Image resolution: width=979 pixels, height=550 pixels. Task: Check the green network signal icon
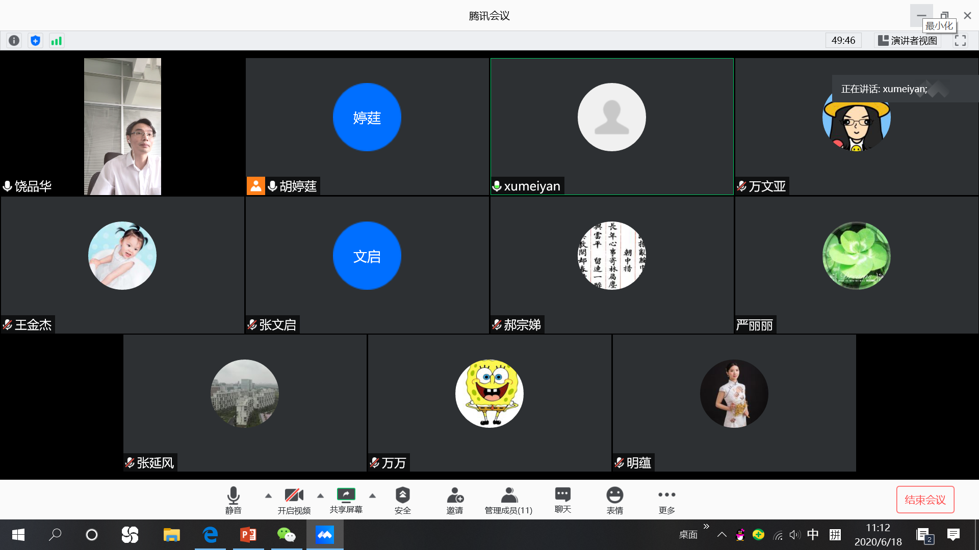pos(56,41)
